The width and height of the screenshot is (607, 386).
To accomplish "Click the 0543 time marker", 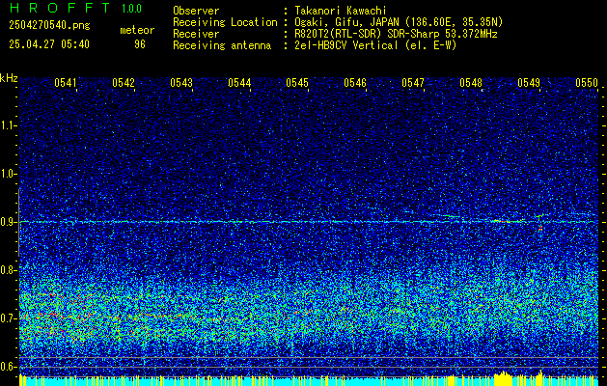I will [x=181, y=82].
